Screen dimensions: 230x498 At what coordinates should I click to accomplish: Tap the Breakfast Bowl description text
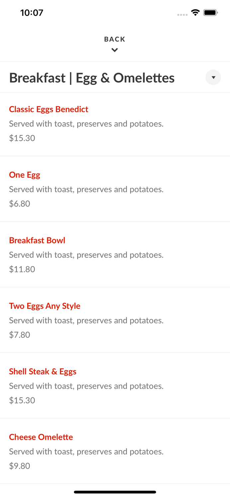click(x=86, y=255)
